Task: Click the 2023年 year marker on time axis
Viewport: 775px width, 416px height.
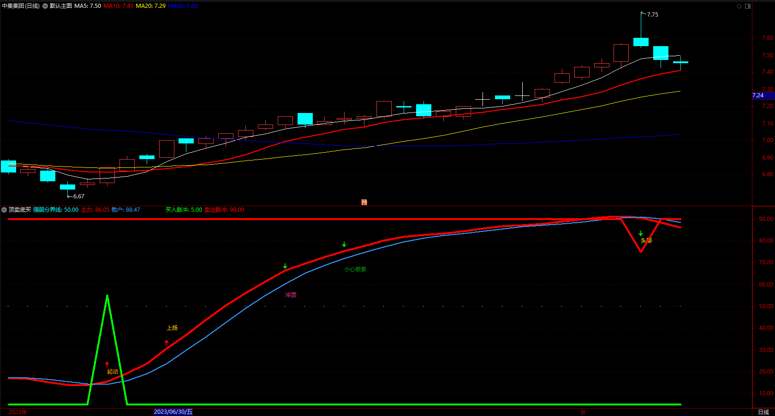Action: [x=18, y=412]
